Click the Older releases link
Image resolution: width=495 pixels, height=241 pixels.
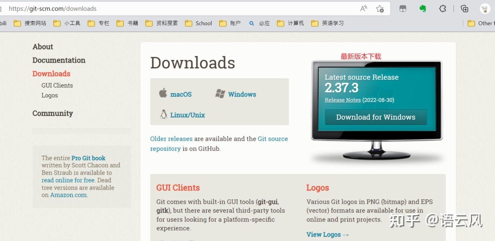pyautogui.click(x=171, y=139)
